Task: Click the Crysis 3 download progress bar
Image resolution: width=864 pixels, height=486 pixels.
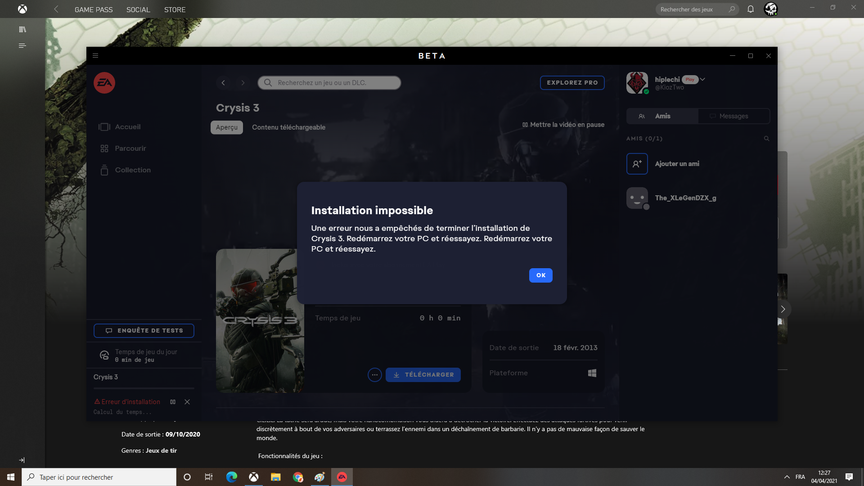Action: [144, 388]
